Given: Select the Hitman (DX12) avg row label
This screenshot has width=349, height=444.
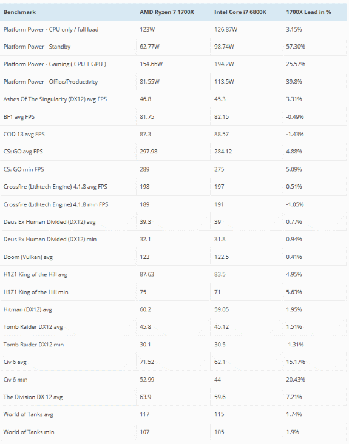Looking at the screenshot, I should [x=28, y=310].
